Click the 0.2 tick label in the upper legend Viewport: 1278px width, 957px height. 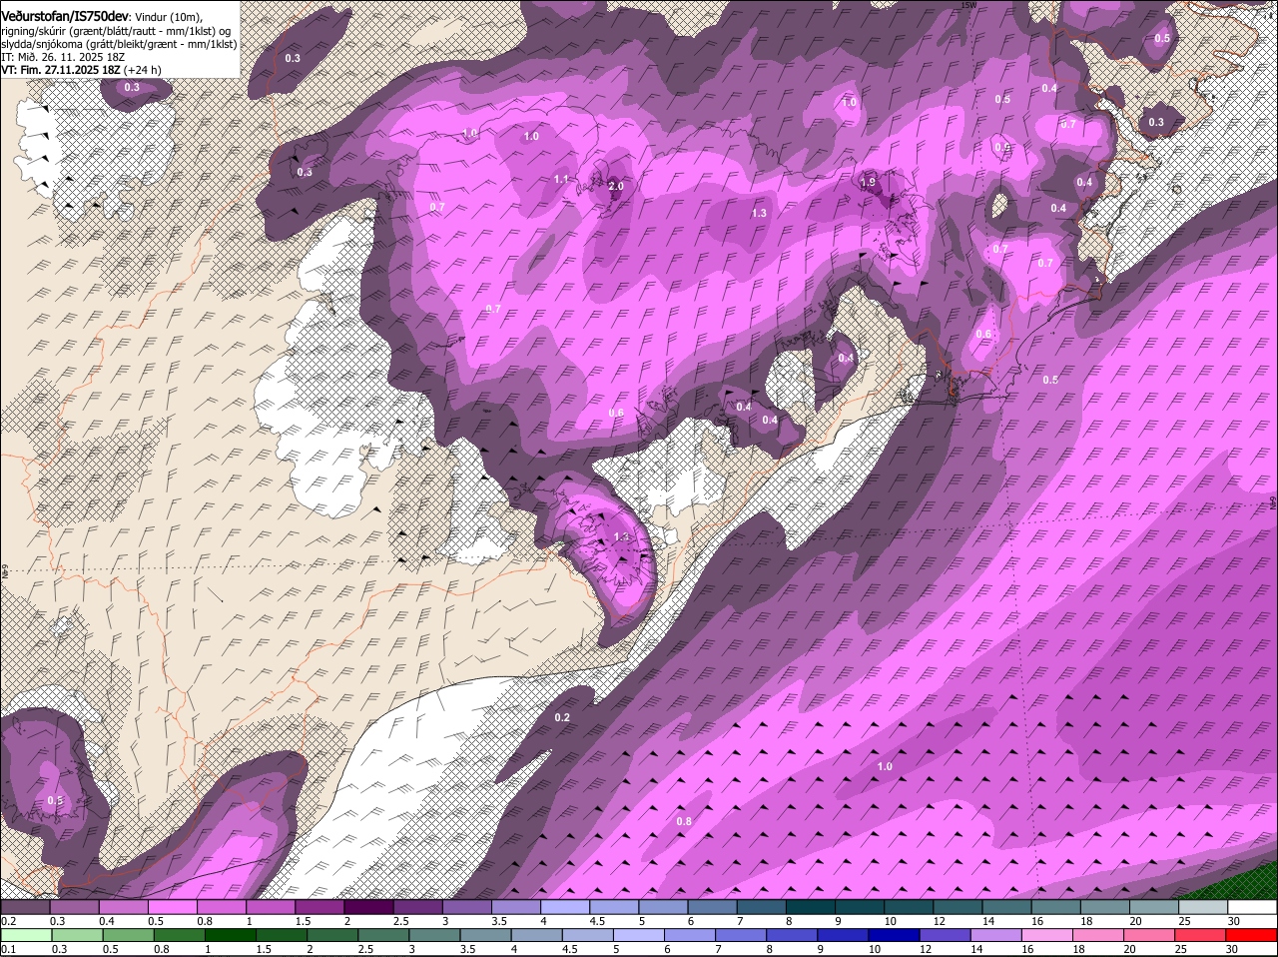(8, 921)
